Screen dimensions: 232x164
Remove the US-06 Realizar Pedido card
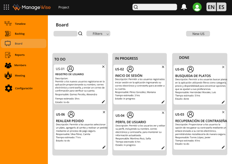(104, 112)
